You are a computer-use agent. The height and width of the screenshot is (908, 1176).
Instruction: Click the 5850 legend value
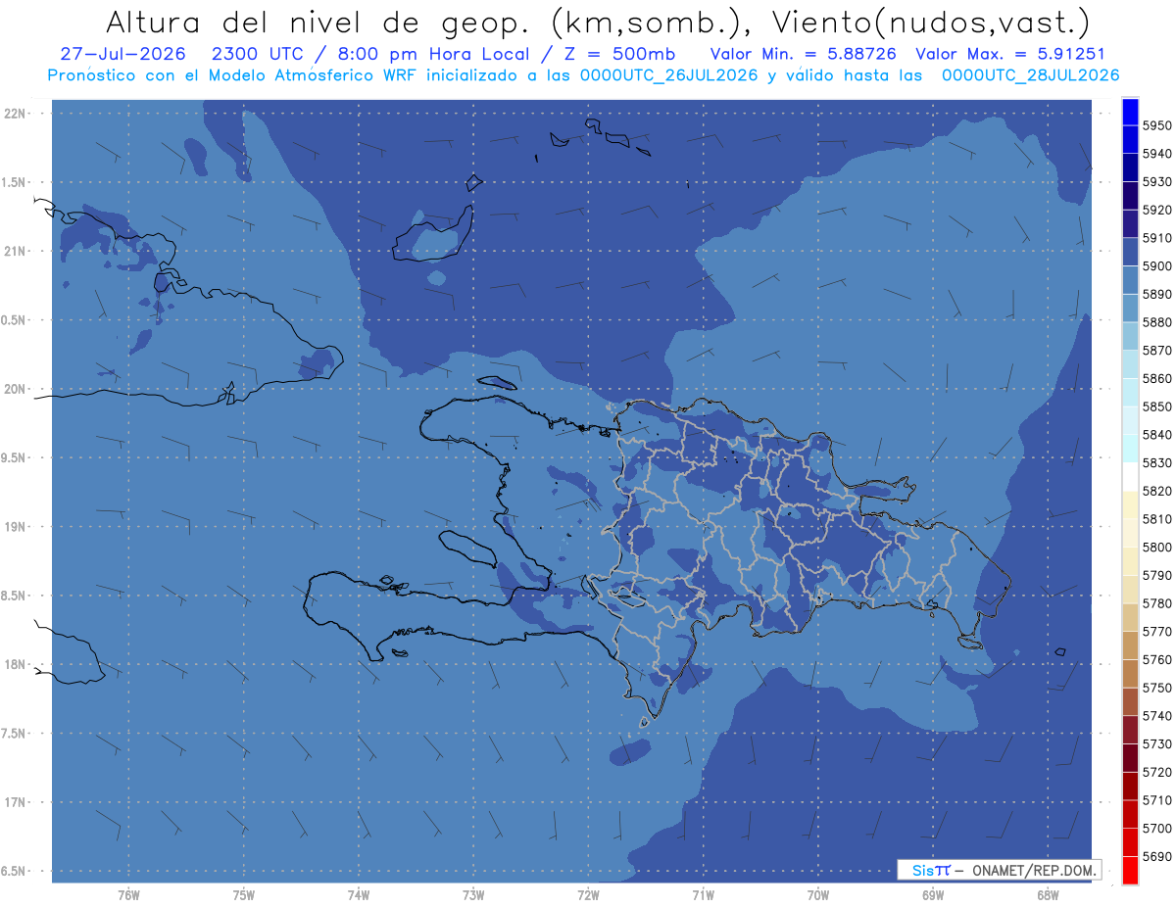[1156, 406]
